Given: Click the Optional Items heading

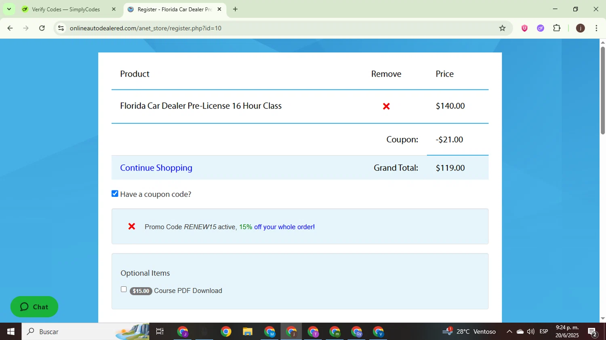Looking at the screenshot, I should pos(145,273).
